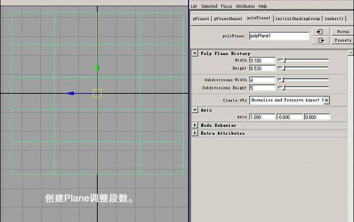Viewport: 354px width, 222px height.
Task: Click the yellow center move manipulator handle
Action: pos(97,93)
